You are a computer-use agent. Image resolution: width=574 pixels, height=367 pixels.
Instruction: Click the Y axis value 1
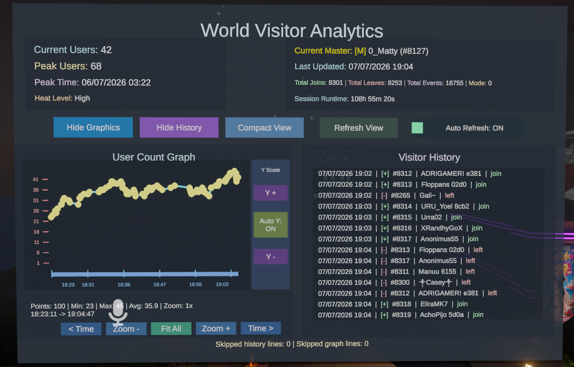point(38,263)
